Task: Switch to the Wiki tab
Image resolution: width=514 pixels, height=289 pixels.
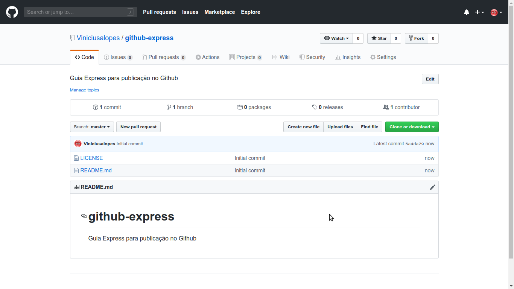Action: pos(281,57)
